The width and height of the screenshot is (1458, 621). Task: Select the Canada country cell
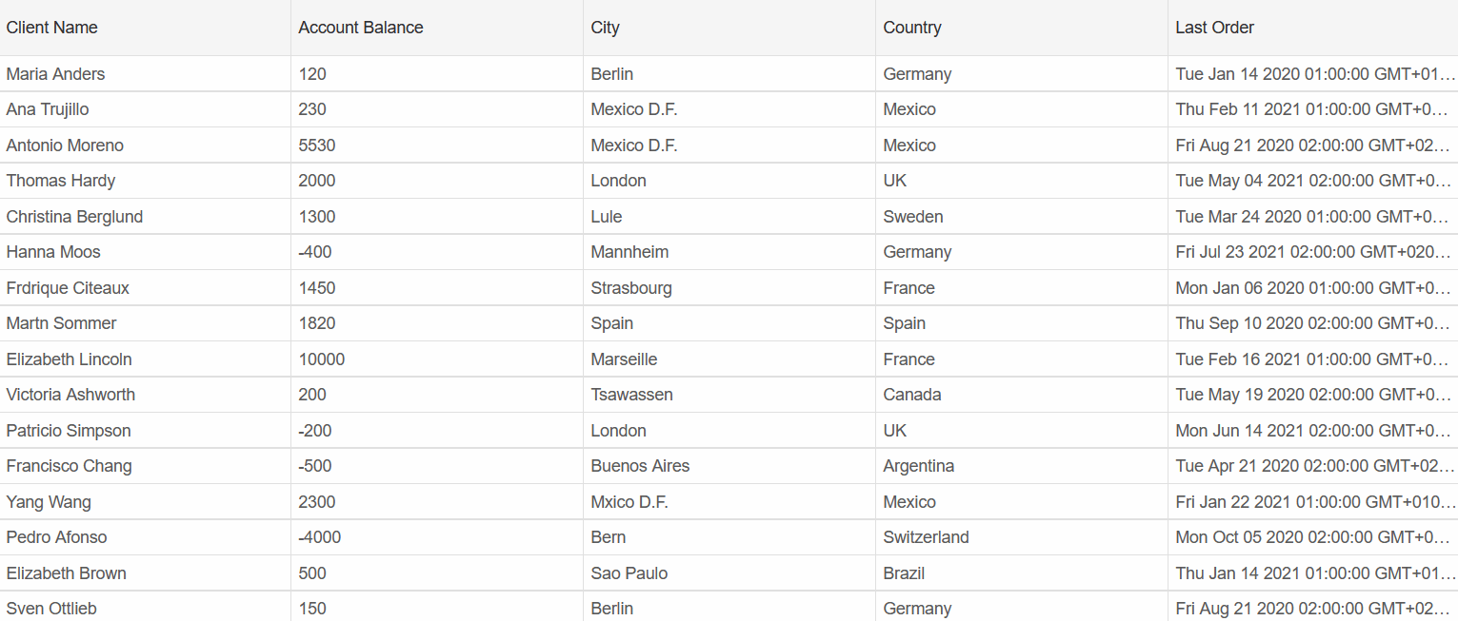(x=912, y=395)
